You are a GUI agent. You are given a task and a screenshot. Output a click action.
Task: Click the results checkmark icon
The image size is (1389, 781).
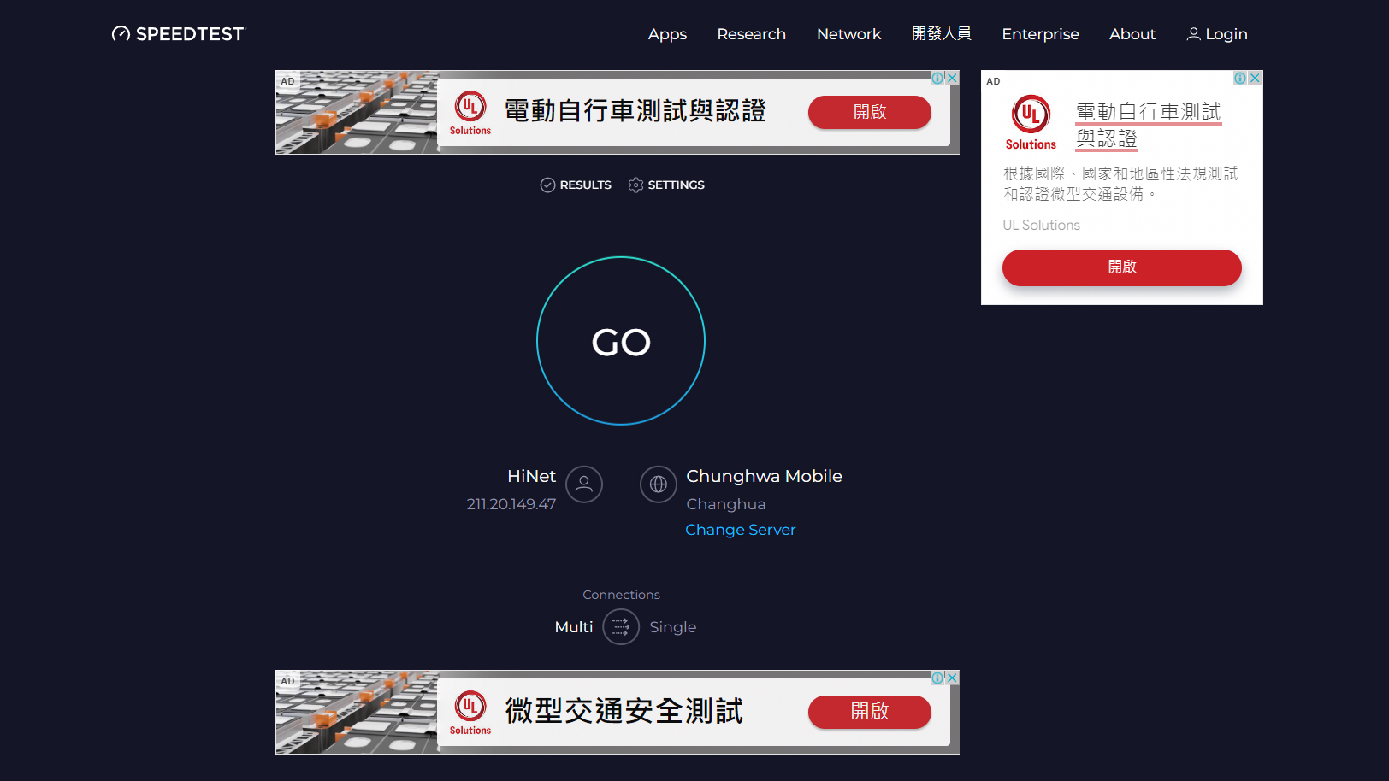pyautogui.click(x=548, y=185)
